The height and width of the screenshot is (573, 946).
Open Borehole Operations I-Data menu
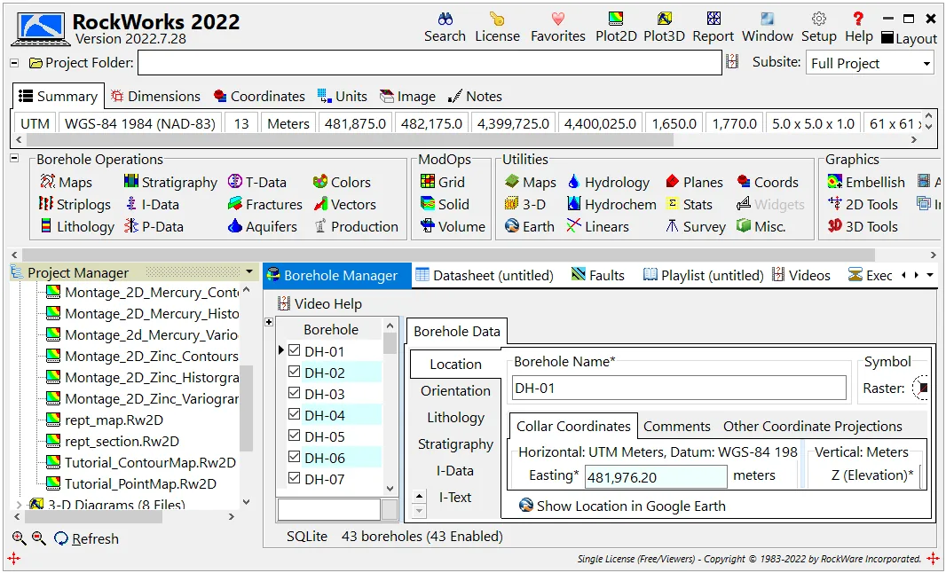152,205
